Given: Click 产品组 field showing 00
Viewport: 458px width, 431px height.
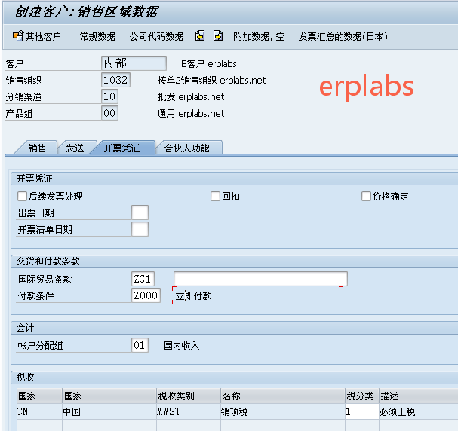Looking at the screenshot, I should click(109, 113).
